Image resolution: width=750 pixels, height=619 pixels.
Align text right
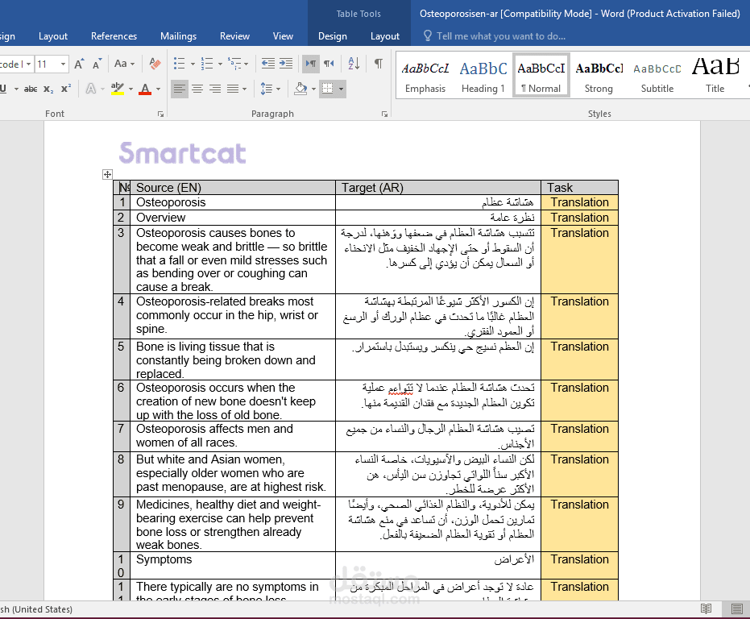pos(215,89)
